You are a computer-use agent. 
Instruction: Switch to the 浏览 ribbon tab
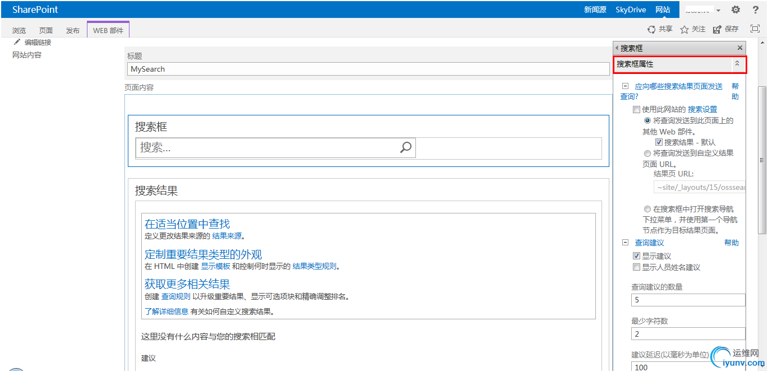point(19,30)
